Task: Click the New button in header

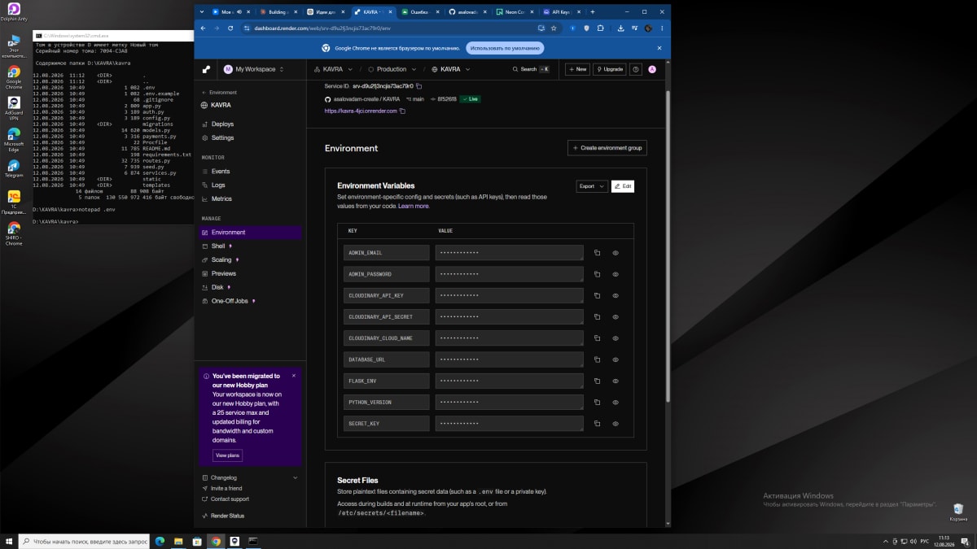Action: coord(578,69)
